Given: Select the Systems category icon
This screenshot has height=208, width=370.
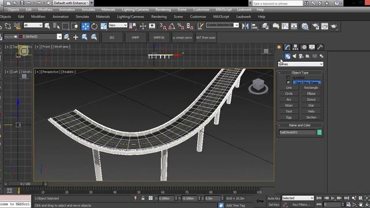Looking at the screenshot, I should 321,56.
